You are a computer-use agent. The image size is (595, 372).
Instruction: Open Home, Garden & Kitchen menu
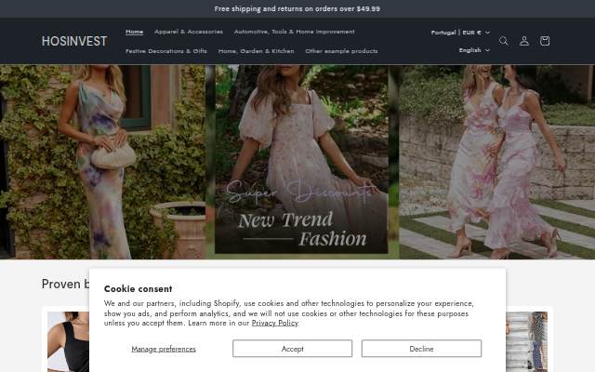tap(257, 51)
